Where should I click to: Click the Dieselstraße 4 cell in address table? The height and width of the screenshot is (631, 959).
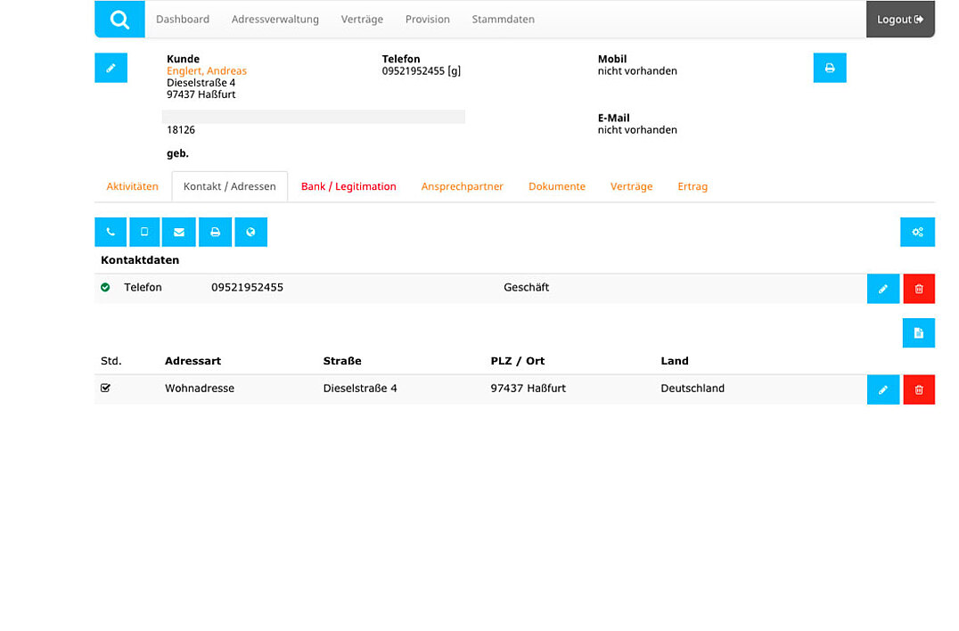[x=360, y=389]
